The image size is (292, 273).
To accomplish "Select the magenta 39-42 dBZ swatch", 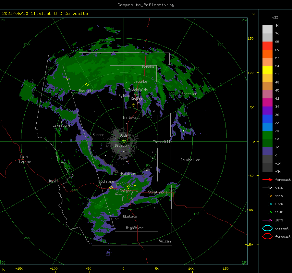I will coord(267,102).
